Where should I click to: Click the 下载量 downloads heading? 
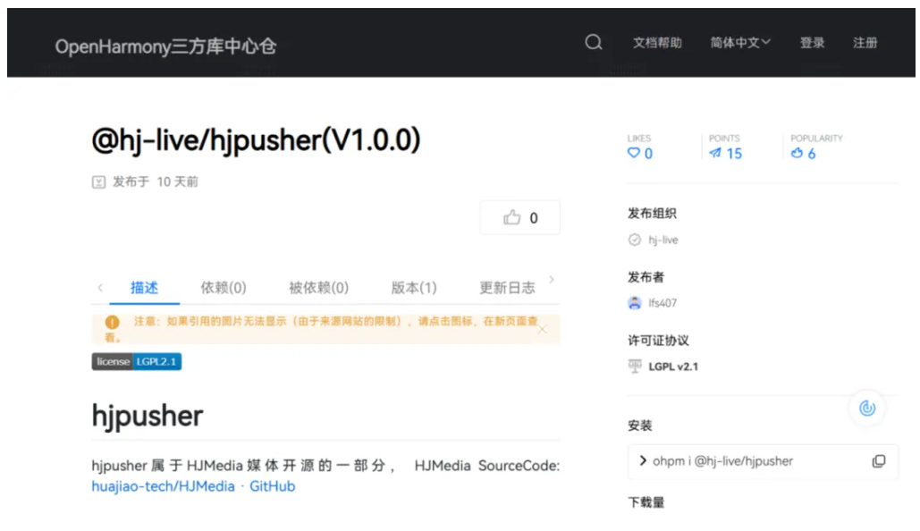[646, 502]
